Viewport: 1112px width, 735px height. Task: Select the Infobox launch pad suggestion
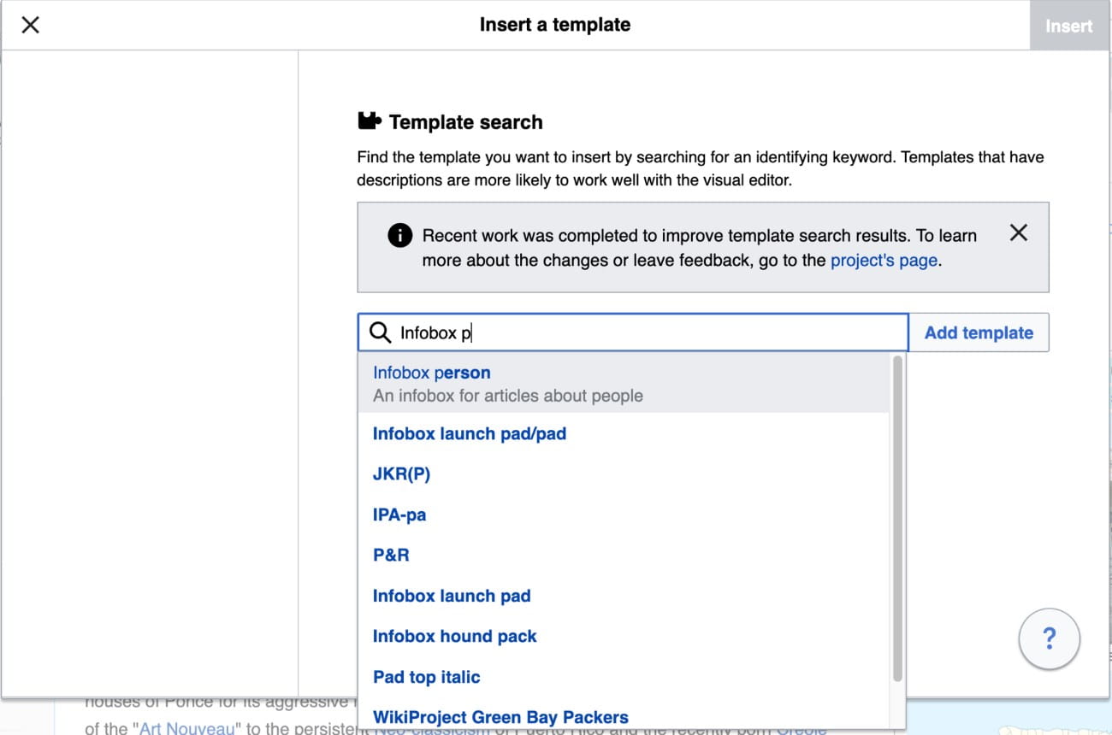[452, 596]
